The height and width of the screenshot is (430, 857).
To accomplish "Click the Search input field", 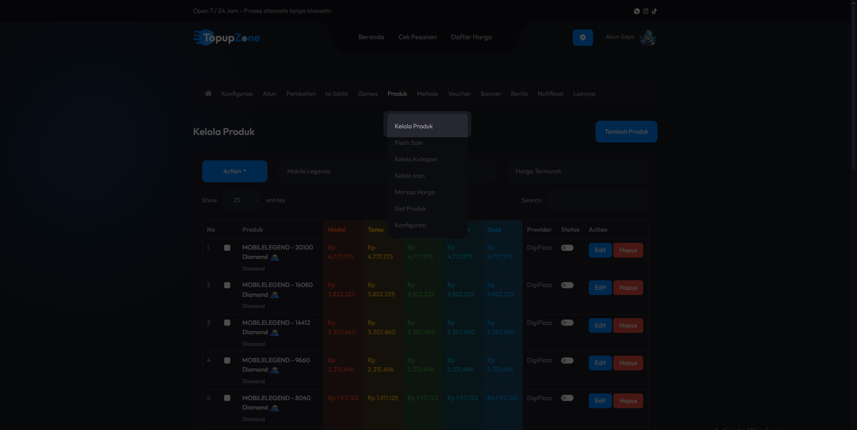I will point(598,201).
